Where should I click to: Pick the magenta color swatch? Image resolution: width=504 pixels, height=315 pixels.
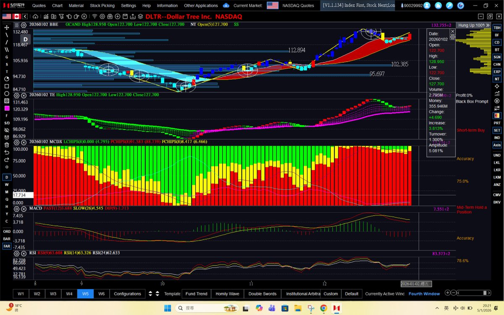coord(6,108)
